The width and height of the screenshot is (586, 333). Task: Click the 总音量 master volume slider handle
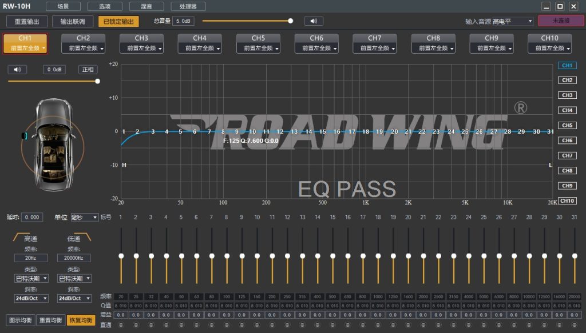click(x=290, y=21)
